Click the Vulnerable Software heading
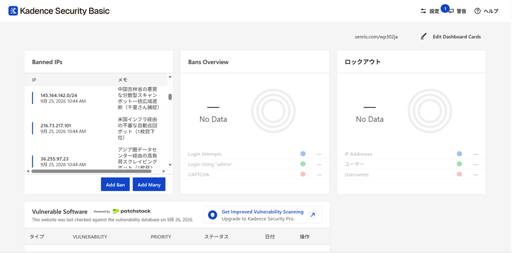The width and height of the screenshot is (512, 253). pos(60,212)
